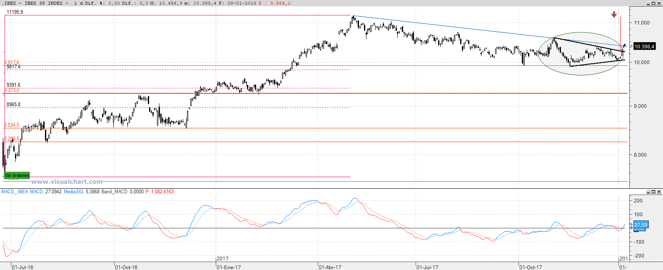Click the orange 8.534,5 level label
The width and height of the screenshot is (663, 270).
12,125
